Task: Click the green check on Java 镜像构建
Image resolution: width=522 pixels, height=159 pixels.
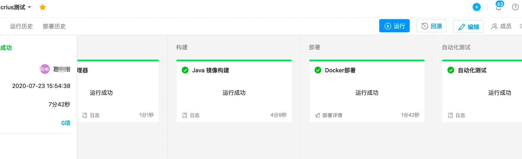Action: (x=185, y=70)
